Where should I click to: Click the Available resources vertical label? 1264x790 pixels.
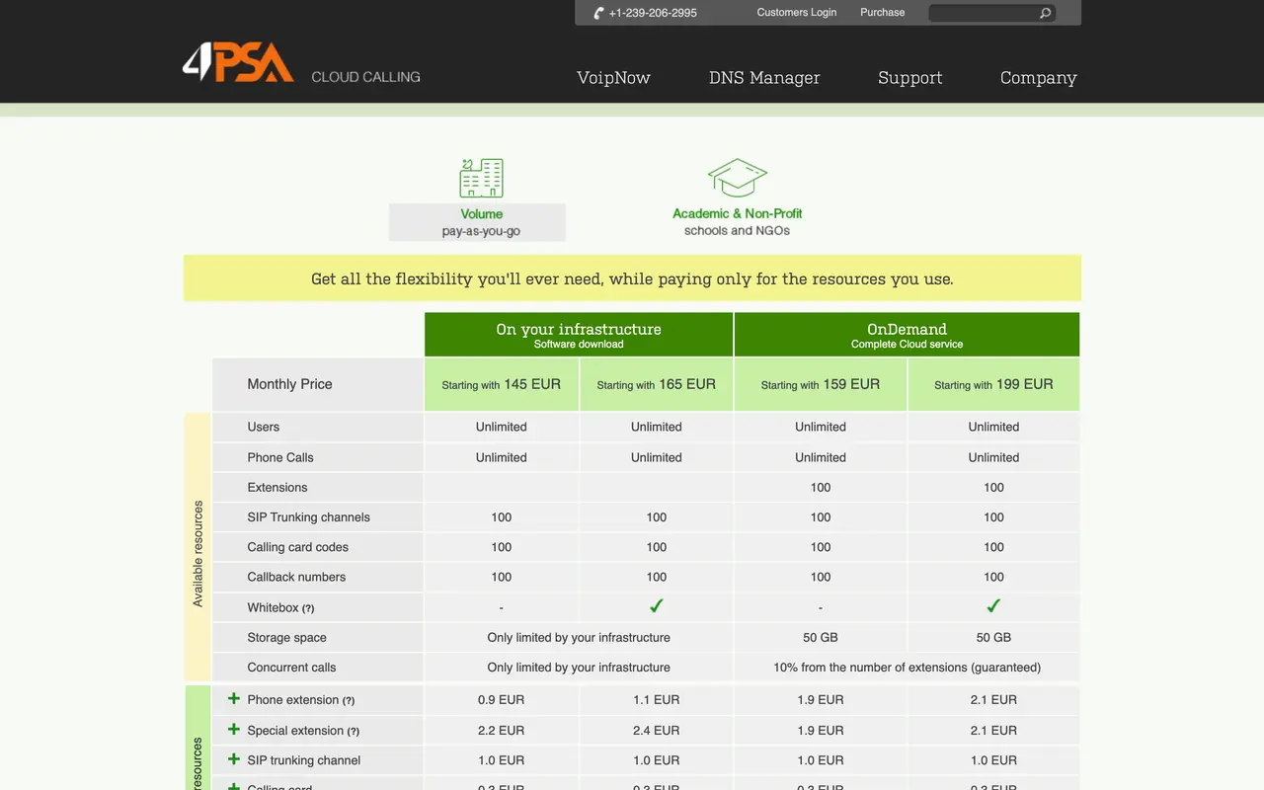tap(197, 553)
